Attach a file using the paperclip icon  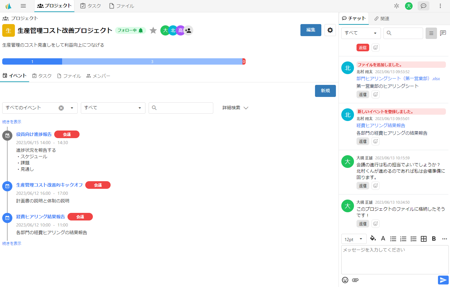[x=355, y=280]
